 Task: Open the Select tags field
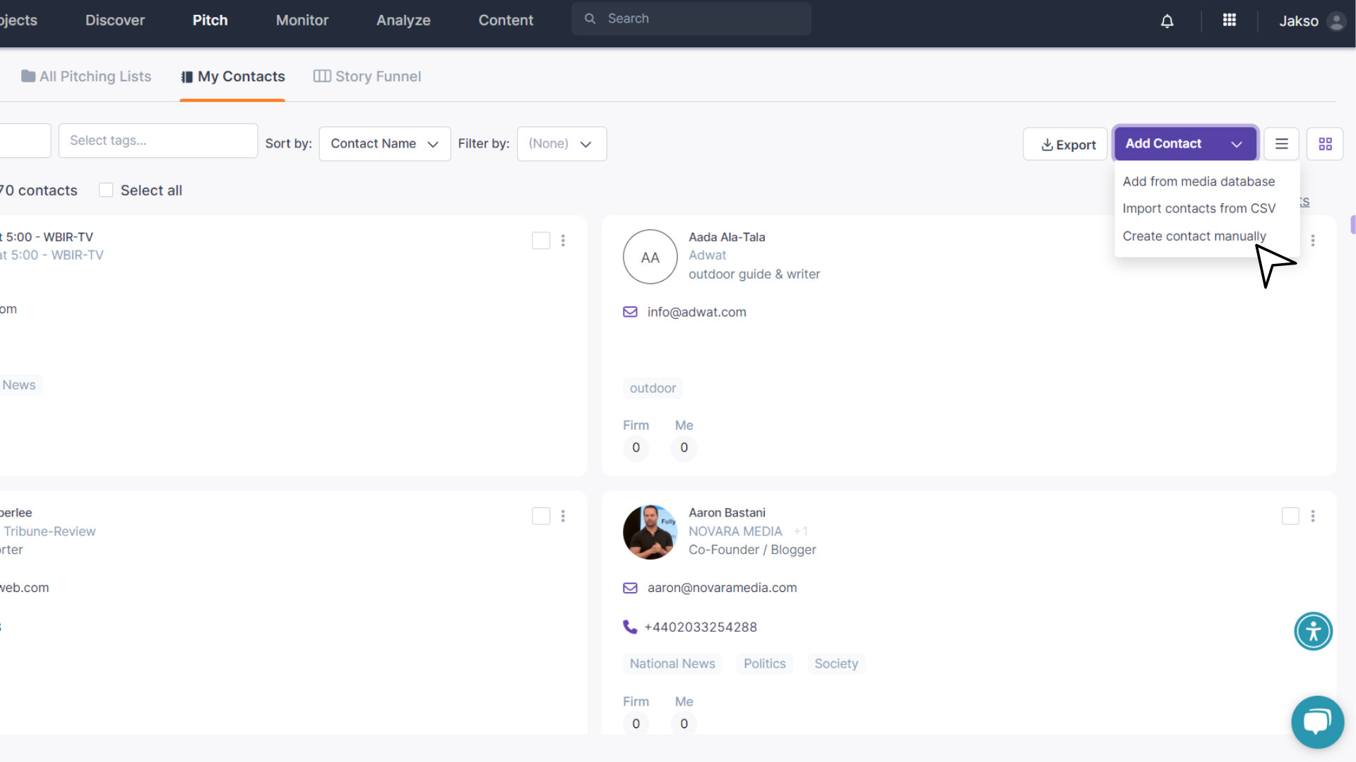158,140
